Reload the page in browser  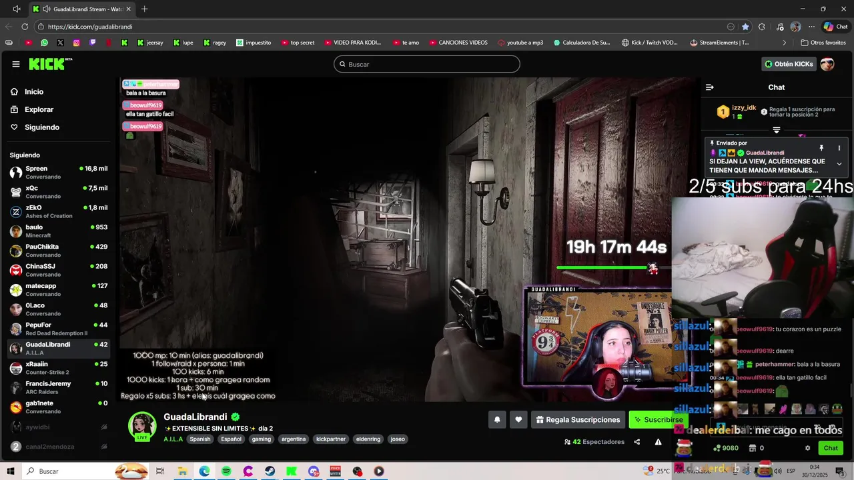[25, 27]
